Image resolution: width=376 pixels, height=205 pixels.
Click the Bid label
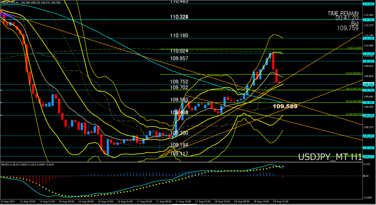tap(355, 24)
